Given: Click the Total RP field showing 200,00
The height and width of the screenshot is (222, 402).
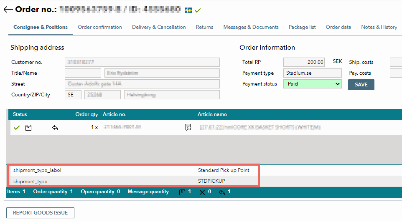Looking at the screenshot, I should [x=304, y=62].
